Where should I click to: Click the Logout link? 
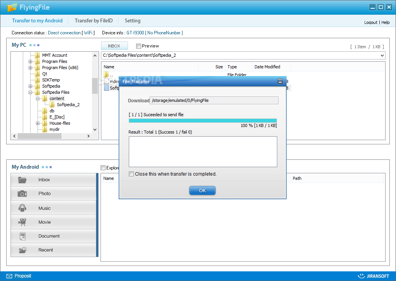pos(371,22)
